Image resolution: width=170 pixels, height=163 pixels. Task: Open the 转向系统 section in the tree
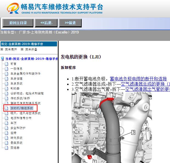tap(16, 138)
